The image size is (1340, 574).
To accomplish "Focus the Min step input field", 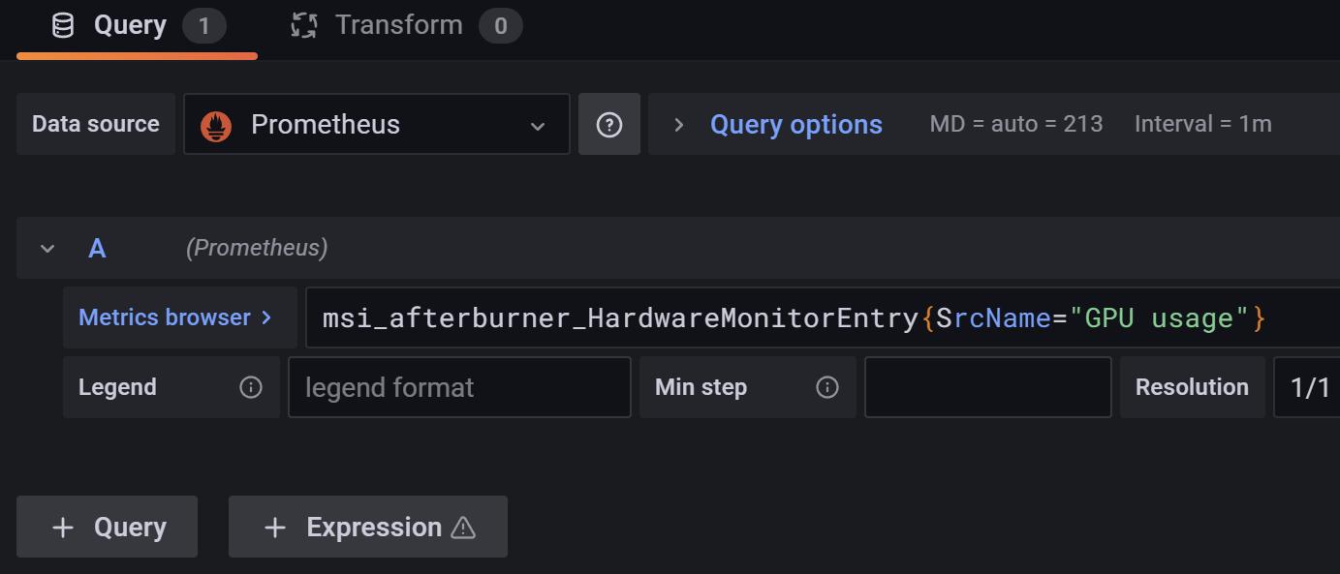I will [x=987, y=387].
